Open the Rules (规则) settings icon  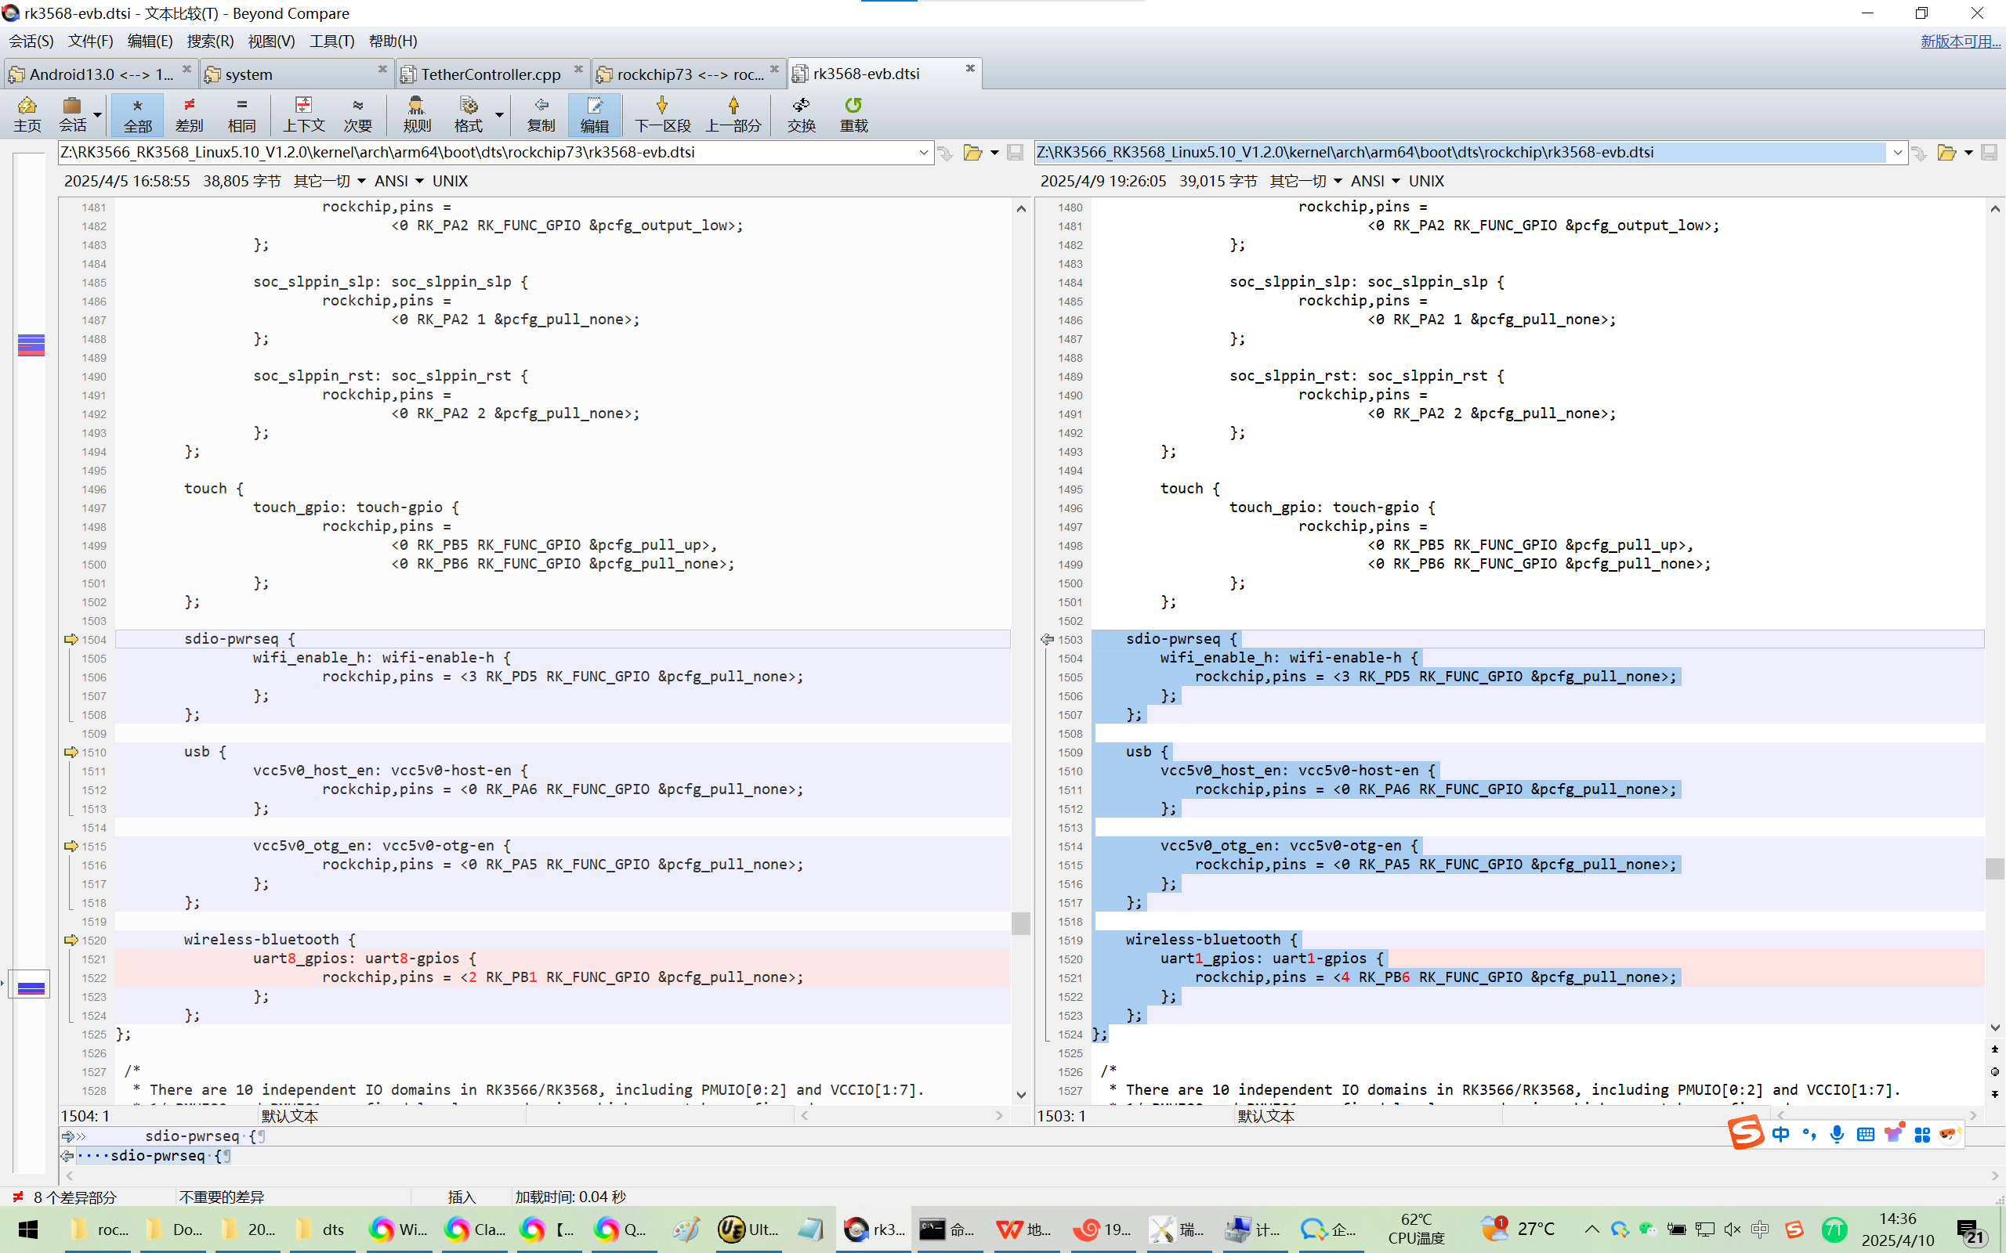pos(416,114)
